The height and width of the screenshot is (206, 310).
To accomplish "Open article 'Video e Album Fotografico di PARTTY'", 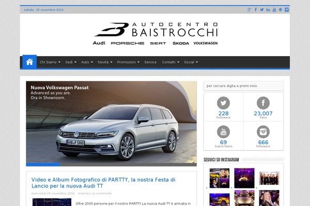I will (103, 183).
